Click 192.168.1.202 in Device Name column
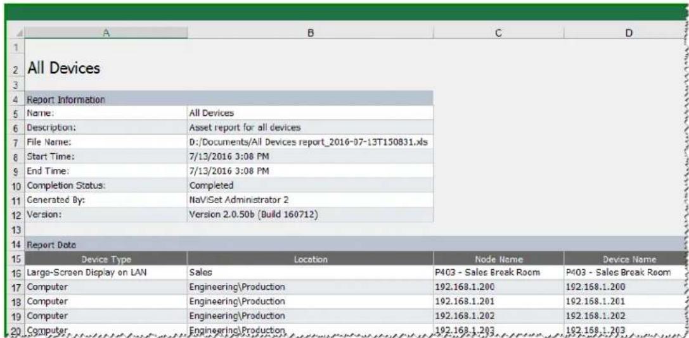 point(625,316)
